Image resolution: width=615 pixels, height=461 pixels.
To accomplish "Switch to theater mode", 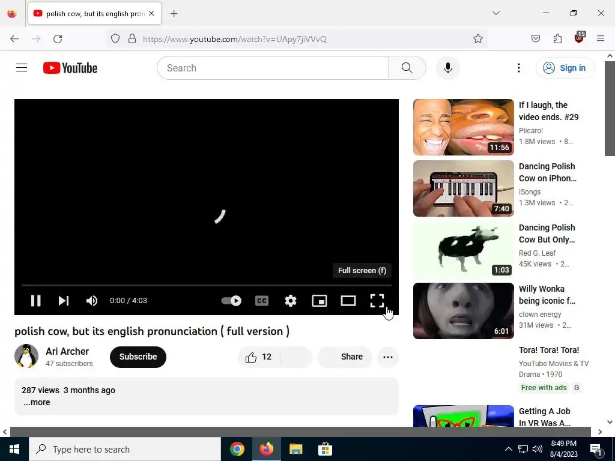I will 348,301.
